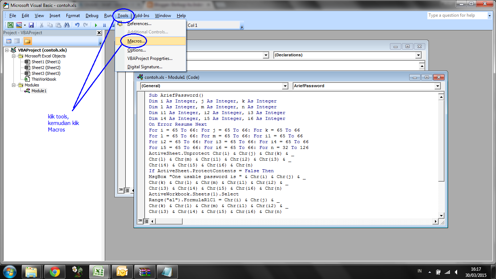Open Outlook from the taskbar
Screen dimensions: 496x279
(122, 272)
